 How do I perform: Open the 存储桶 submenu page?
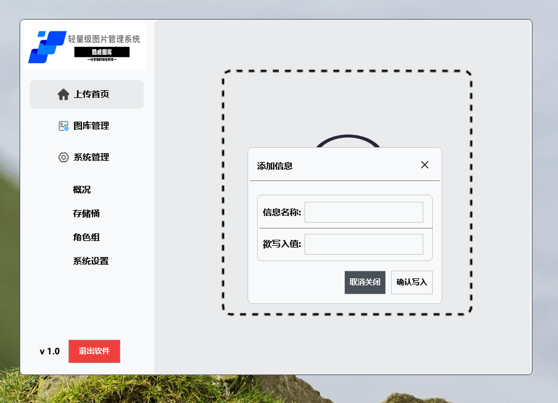click(x=86, y=214)
